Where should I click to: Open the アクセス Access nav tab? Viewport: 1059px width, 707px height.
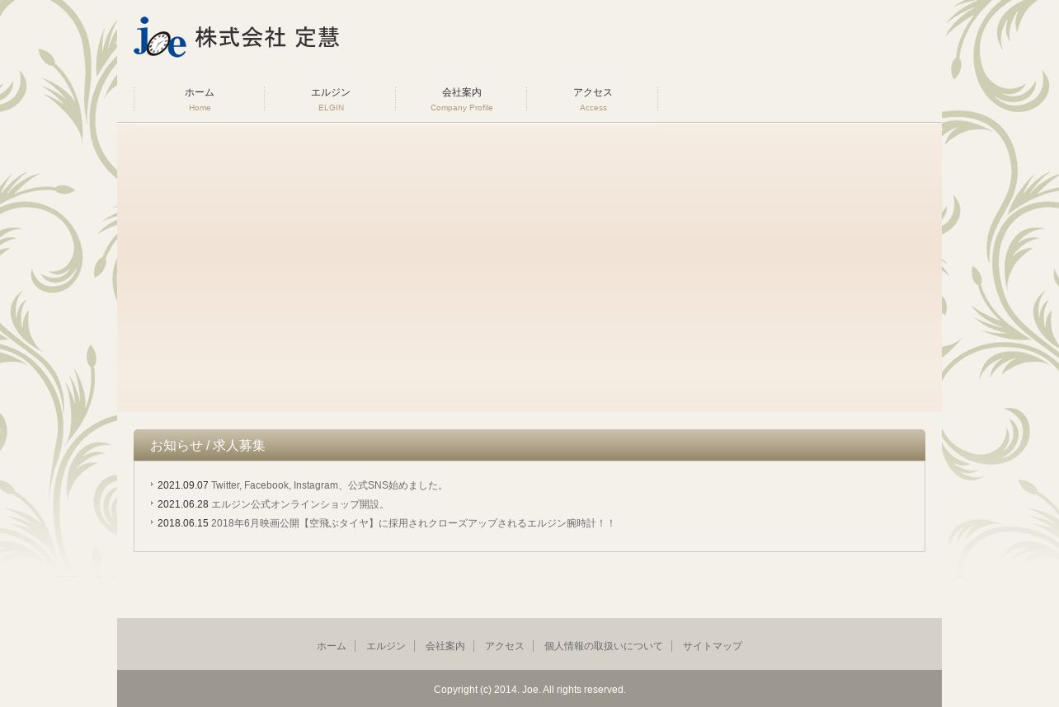pyautogui.click(x=593, y=99)
